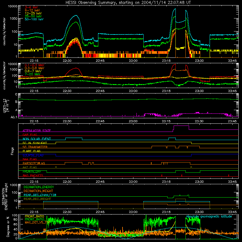This screenshot has width=242, height=242.
Task: Click the DECIMATION ENERGY or weight axis title
Action: (x=5, y=196)
